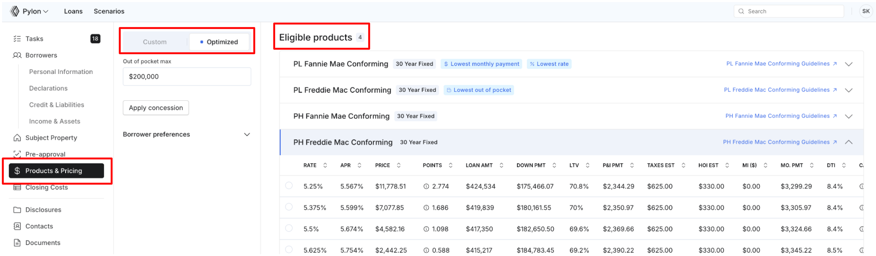Expand the PL Freddie Mac Conforming product
Screen dimensions: 876x256
[849, 90]
